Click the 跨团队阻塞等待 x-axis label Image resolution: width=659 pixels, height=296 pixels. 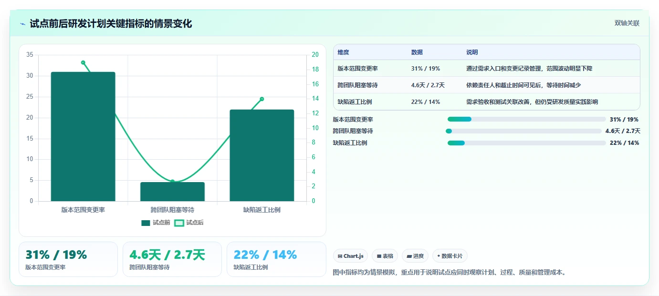click(x=172, y=210)
